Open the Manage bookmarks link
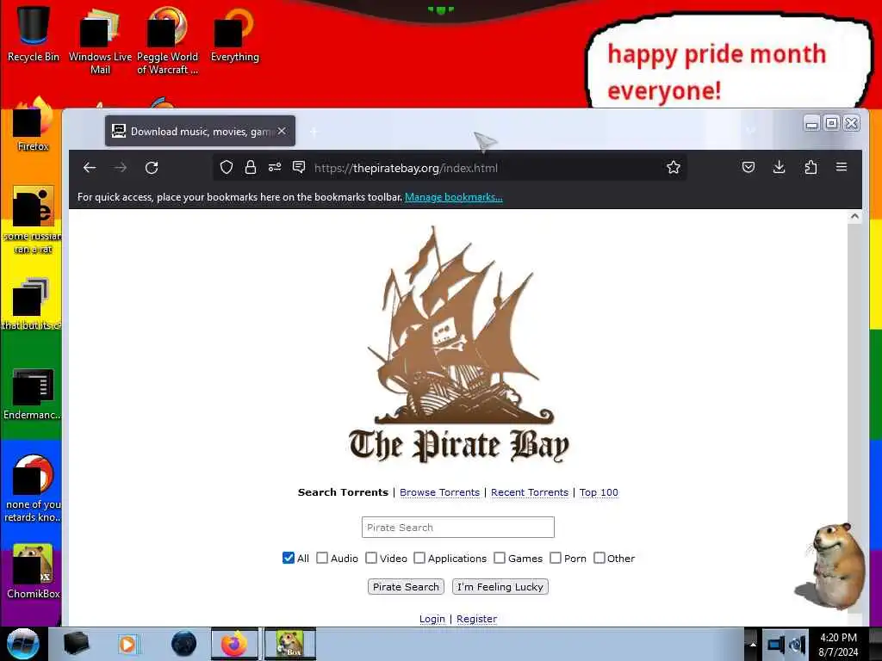 [x=453, y=197]
